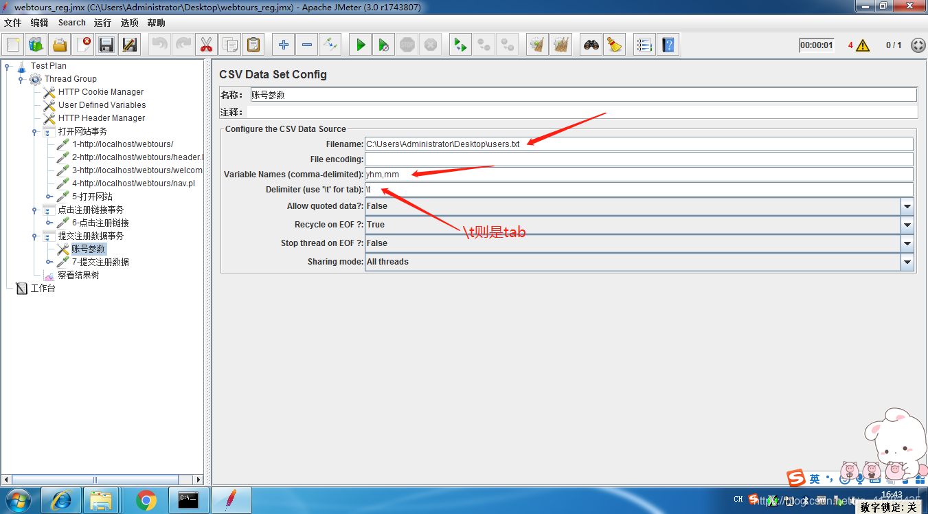Collapse the Test Plan tree node

coord(7,67)
